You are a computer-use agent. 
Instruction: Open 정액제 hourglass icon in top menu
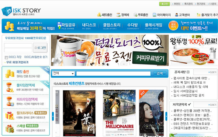[x=118, y=15]
